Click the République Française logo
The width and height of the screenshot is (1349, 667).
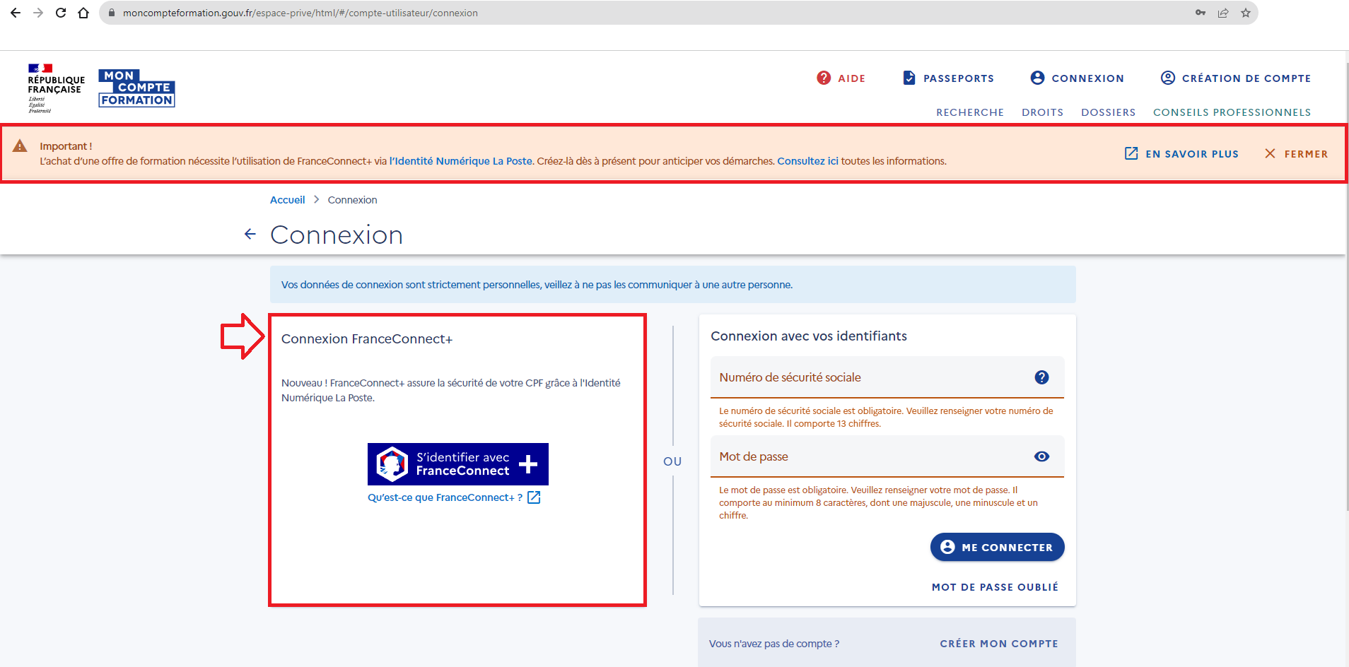56,88
